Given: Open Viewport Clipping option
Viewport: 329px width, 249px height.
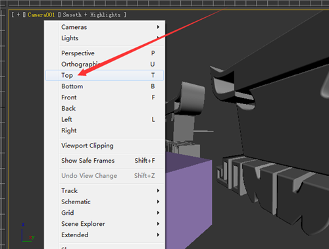Looking at the screenshot, I should click(105, 146).
